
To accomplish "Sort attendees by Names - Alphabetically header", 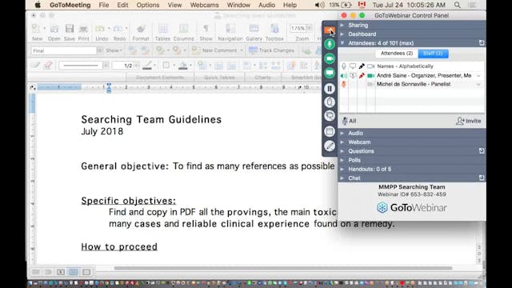I will tap(405, 66).
